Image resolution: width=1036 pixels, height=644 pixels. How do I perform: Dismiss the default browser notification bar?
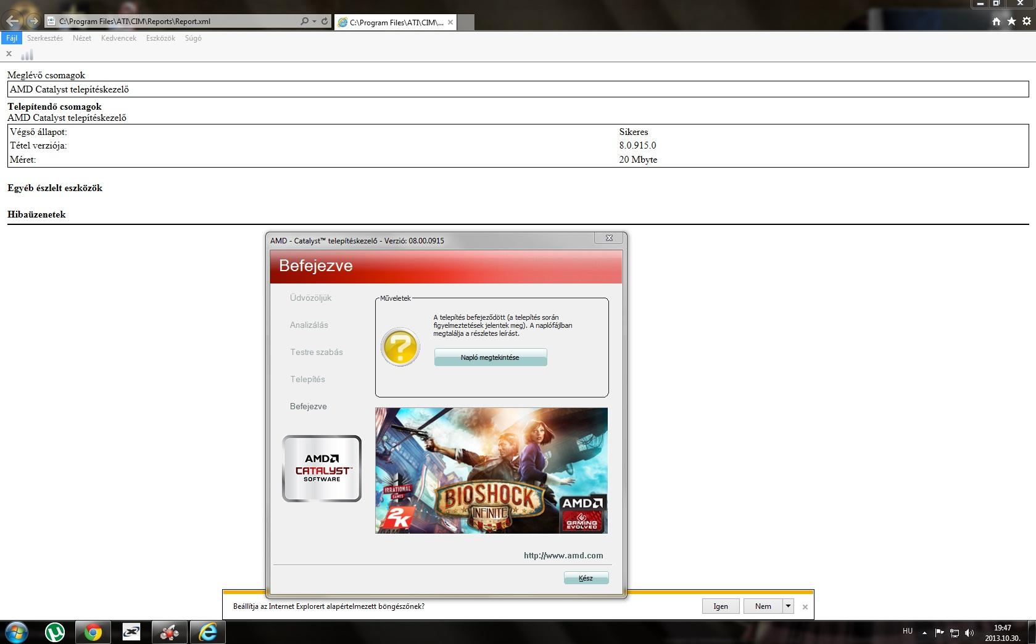[x=805, y=606]
